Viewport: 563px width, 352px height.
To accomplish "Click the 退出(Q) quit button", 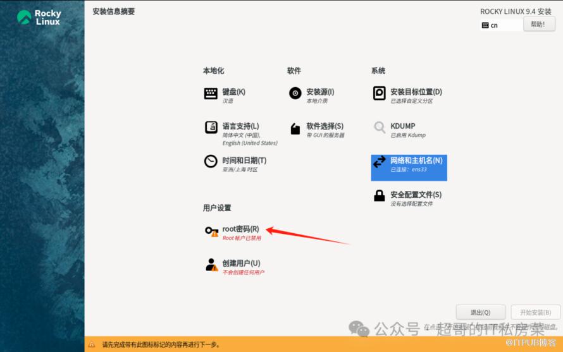I will coord(480,313).
